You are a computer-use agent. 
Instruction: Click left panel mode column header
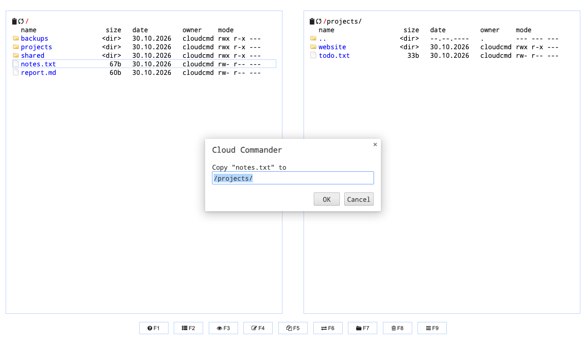[x=226, y=30]
